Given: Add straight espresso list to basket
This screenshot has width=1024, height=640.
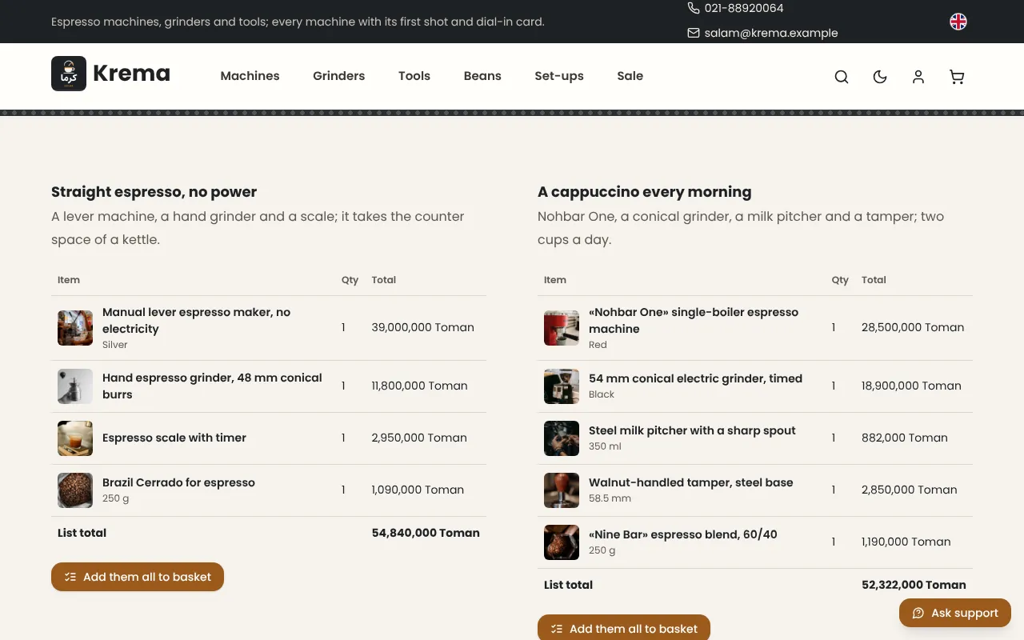Looking at the screenshot, I should pyautogui.click(x=138, y=577).
